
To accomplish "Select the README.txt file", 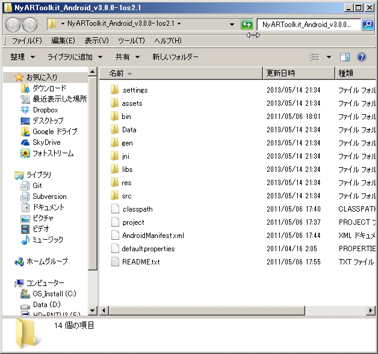I will (x=135, y=262).
